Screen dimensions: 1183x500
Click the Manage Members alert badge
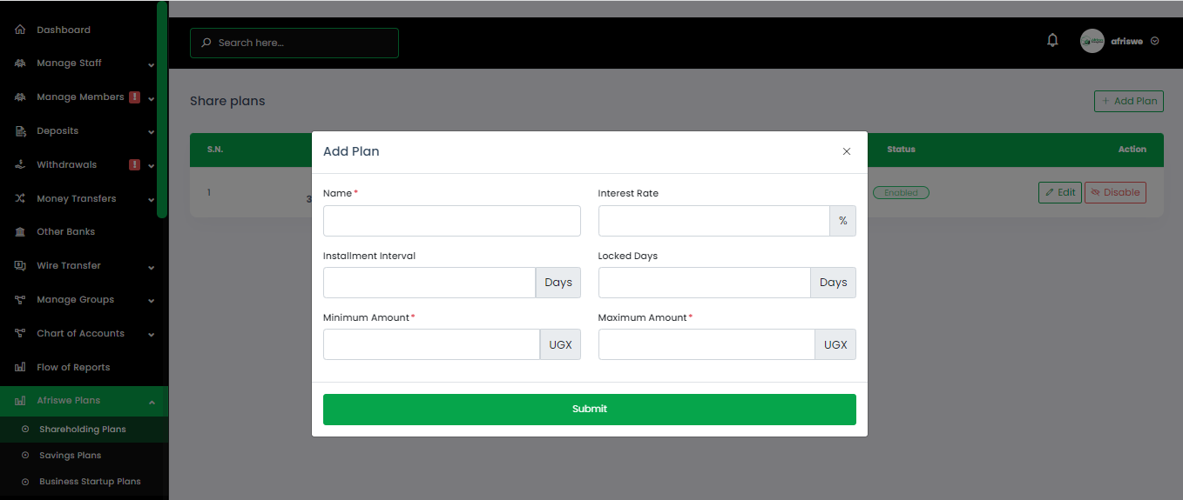[134, 97]
